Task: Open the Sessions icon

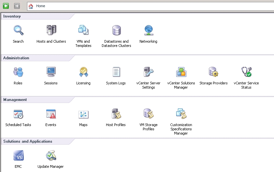Action: pos(51,72)
